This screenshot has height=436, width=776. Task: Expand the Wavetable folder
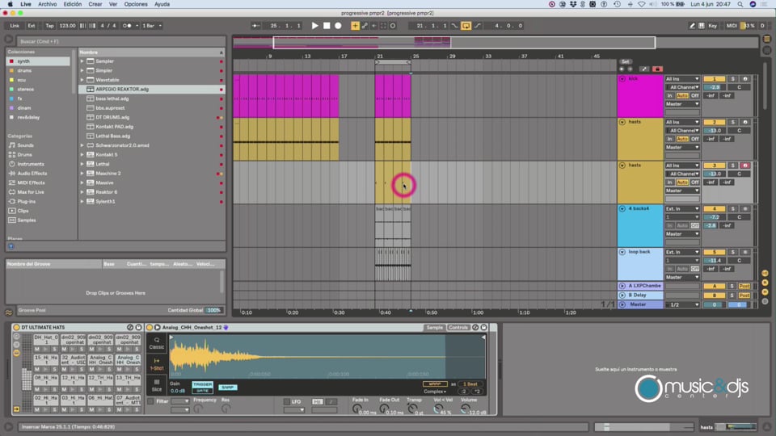pyautogui.click(x=82, y=80)
